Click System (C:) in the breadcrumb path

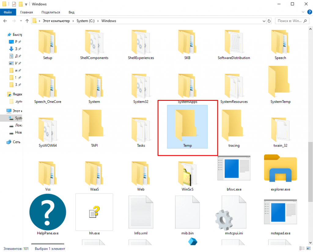pyautogui.click(x=87, y=21)
